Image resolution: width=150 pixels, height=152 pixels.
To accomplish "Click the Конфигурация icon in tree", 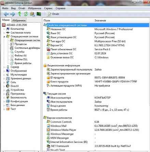I will pyautogui.click(x=8, y=101).
